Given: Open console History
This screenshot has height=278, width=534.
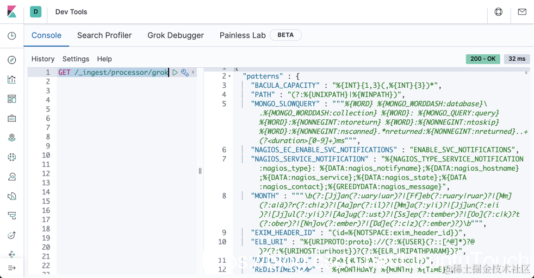Looking at the screenshot, I should [x=43, y=59].
